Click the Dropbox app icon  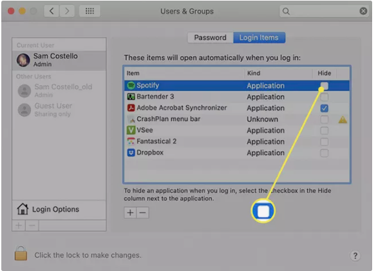(131, 152)
